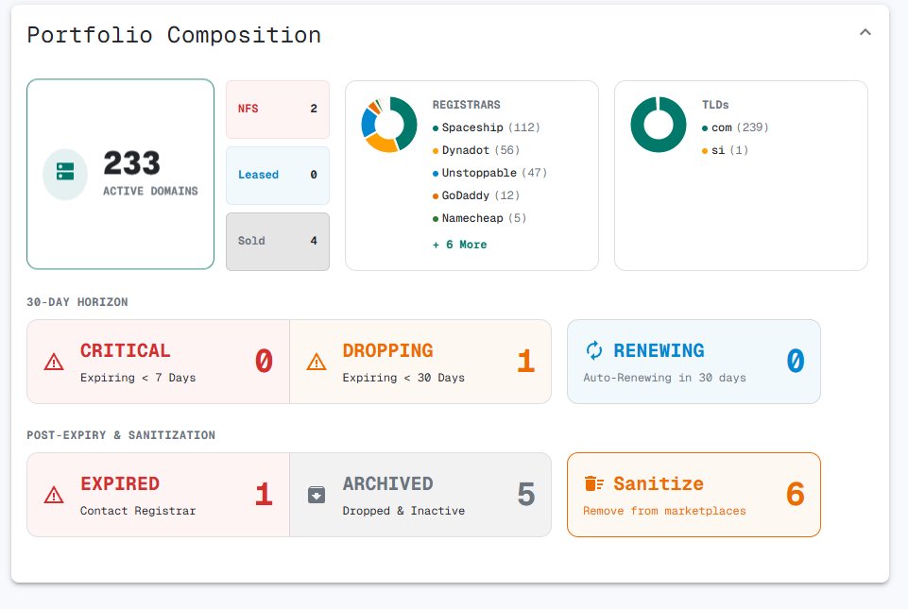The width and height of the screenshot is (908, 609).
Task: Click the Sanitize count of 6
Action: click(x=795, y=495)
